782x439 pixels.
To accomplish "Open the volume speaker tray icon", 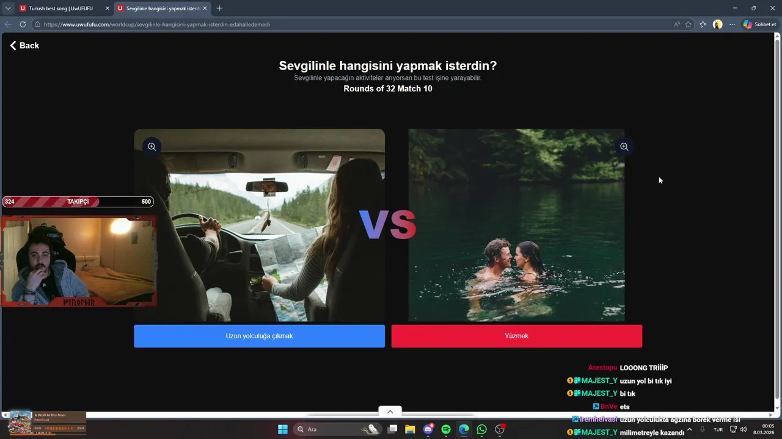I will pos(744,429).
